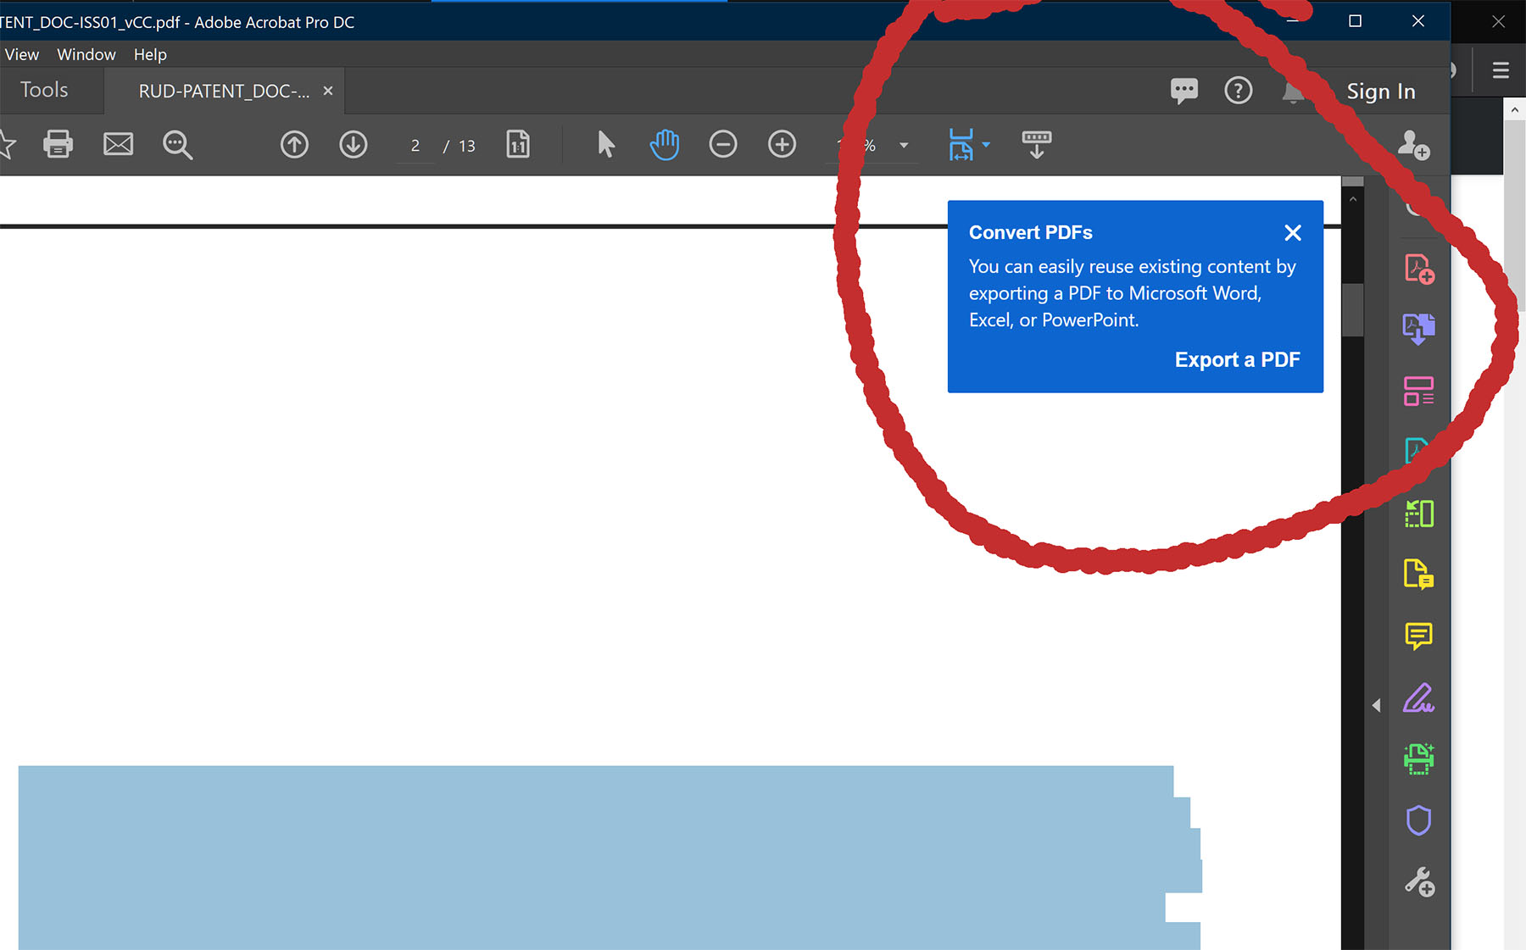This screenshot has width=1526, height=950.
Task: Collapse the right tools pane
Action: [1377, 704]
